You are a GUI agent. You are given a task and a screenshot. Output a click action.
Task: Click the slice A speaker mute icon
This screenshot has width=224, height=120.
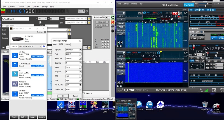point(146,22)
